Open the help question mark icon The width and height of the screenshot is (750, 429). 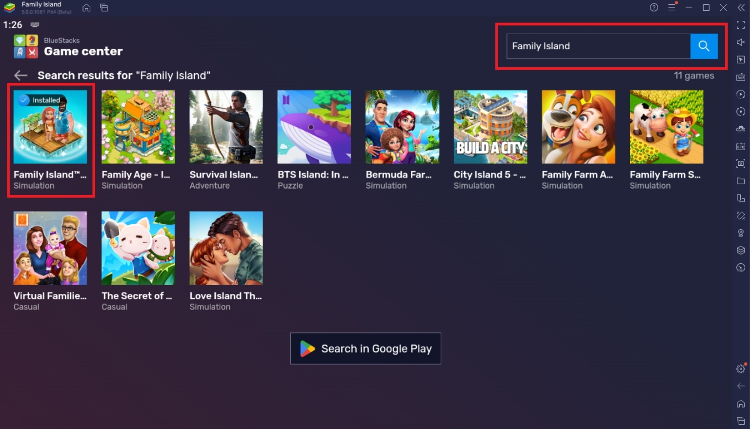pos(654,7)
